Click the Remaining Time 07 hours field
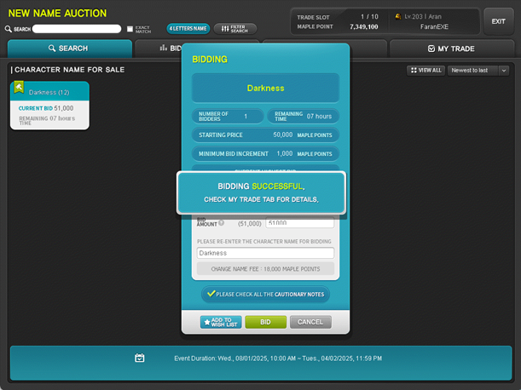Image resolution: width=521 pixels, height=390 pixels. pyautogui.click(x=303, y=116)
